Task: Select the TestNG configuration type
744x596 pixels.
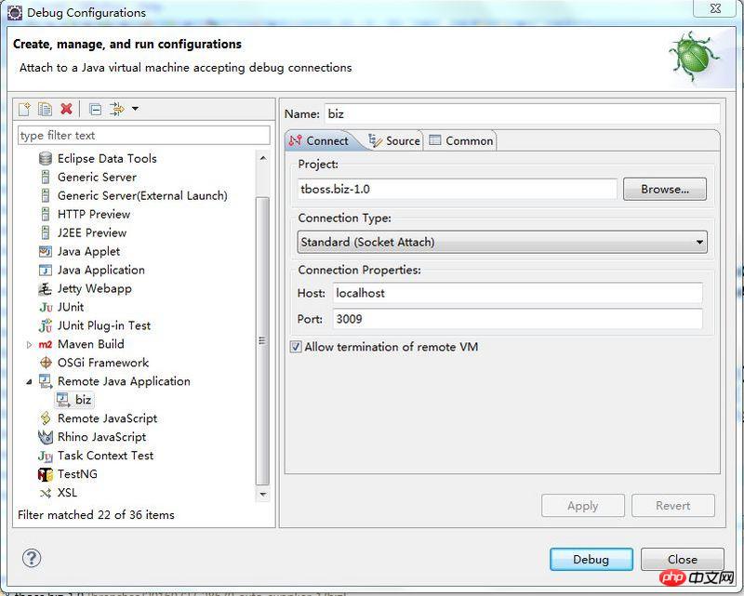Action: [76, 474]
